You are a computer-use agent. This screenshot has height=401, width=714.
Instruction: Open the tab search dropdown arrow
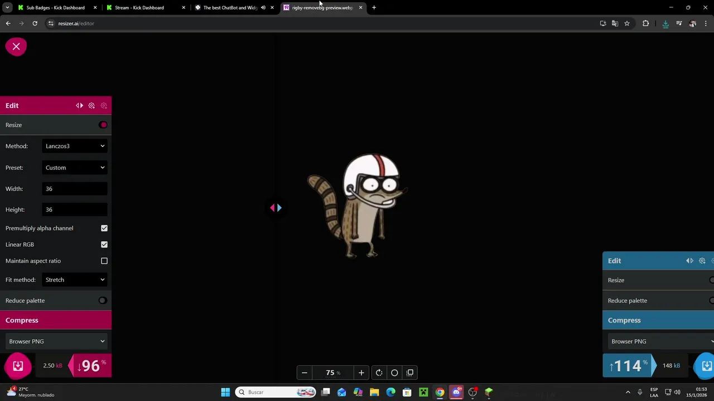(x=7, y=8)
